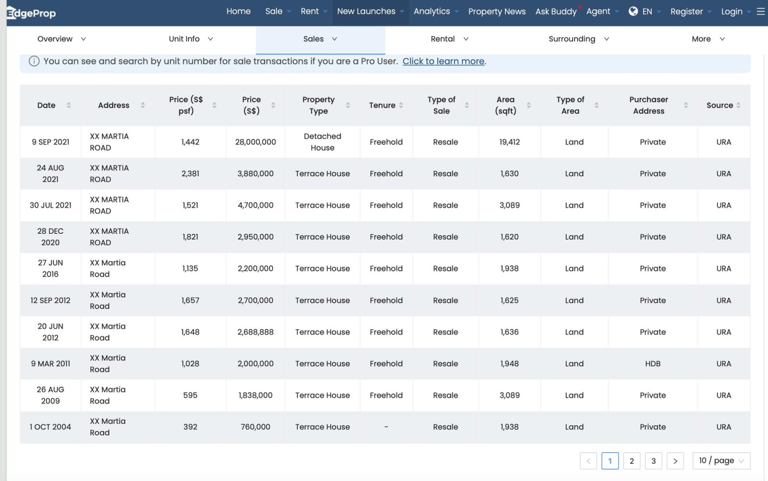Expand the Agent dropdown menu
The height and width of the screenshot is (481, 768).
(x=602, y=11)
